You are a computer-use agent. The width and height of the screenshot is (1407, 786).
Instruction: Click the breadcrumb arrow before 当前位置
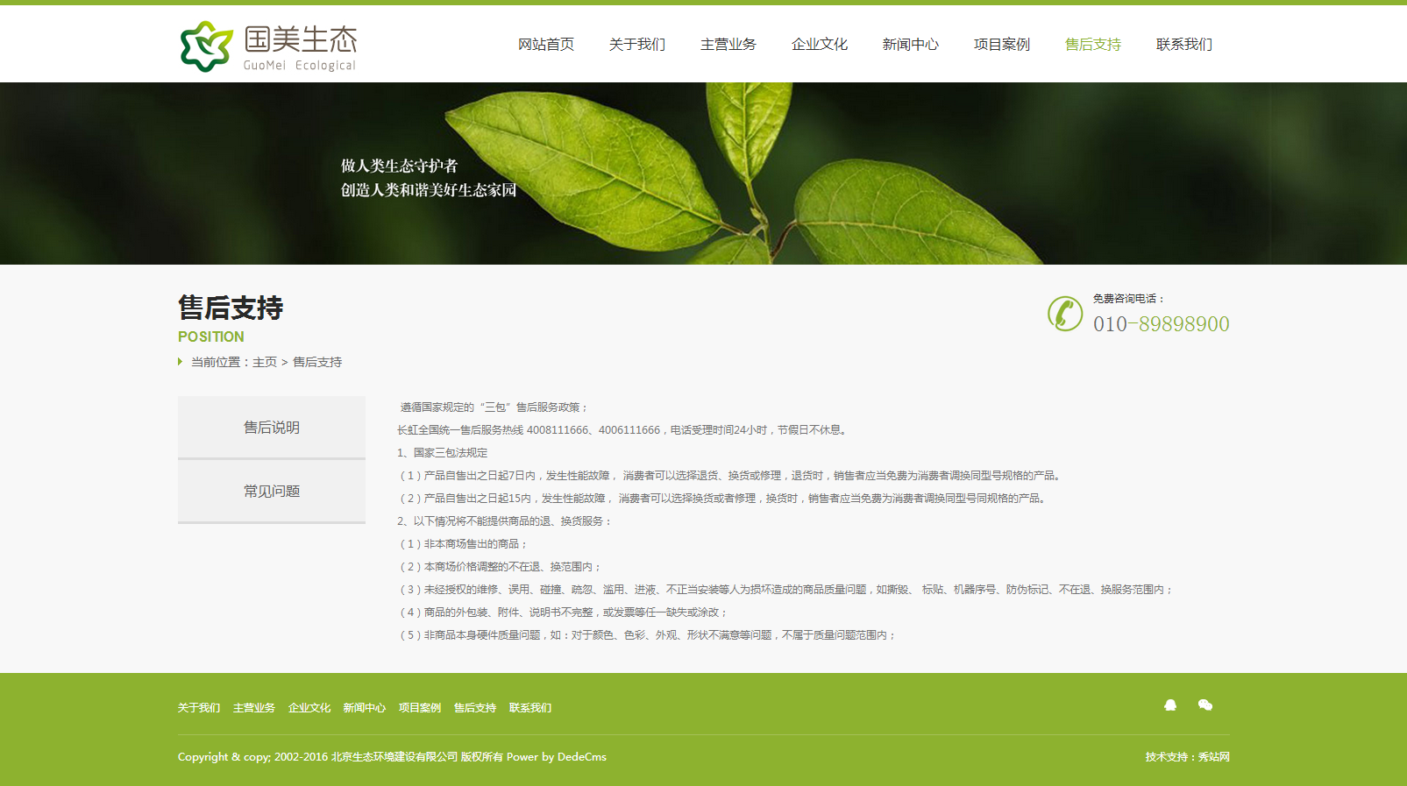[x=181, y=362]
